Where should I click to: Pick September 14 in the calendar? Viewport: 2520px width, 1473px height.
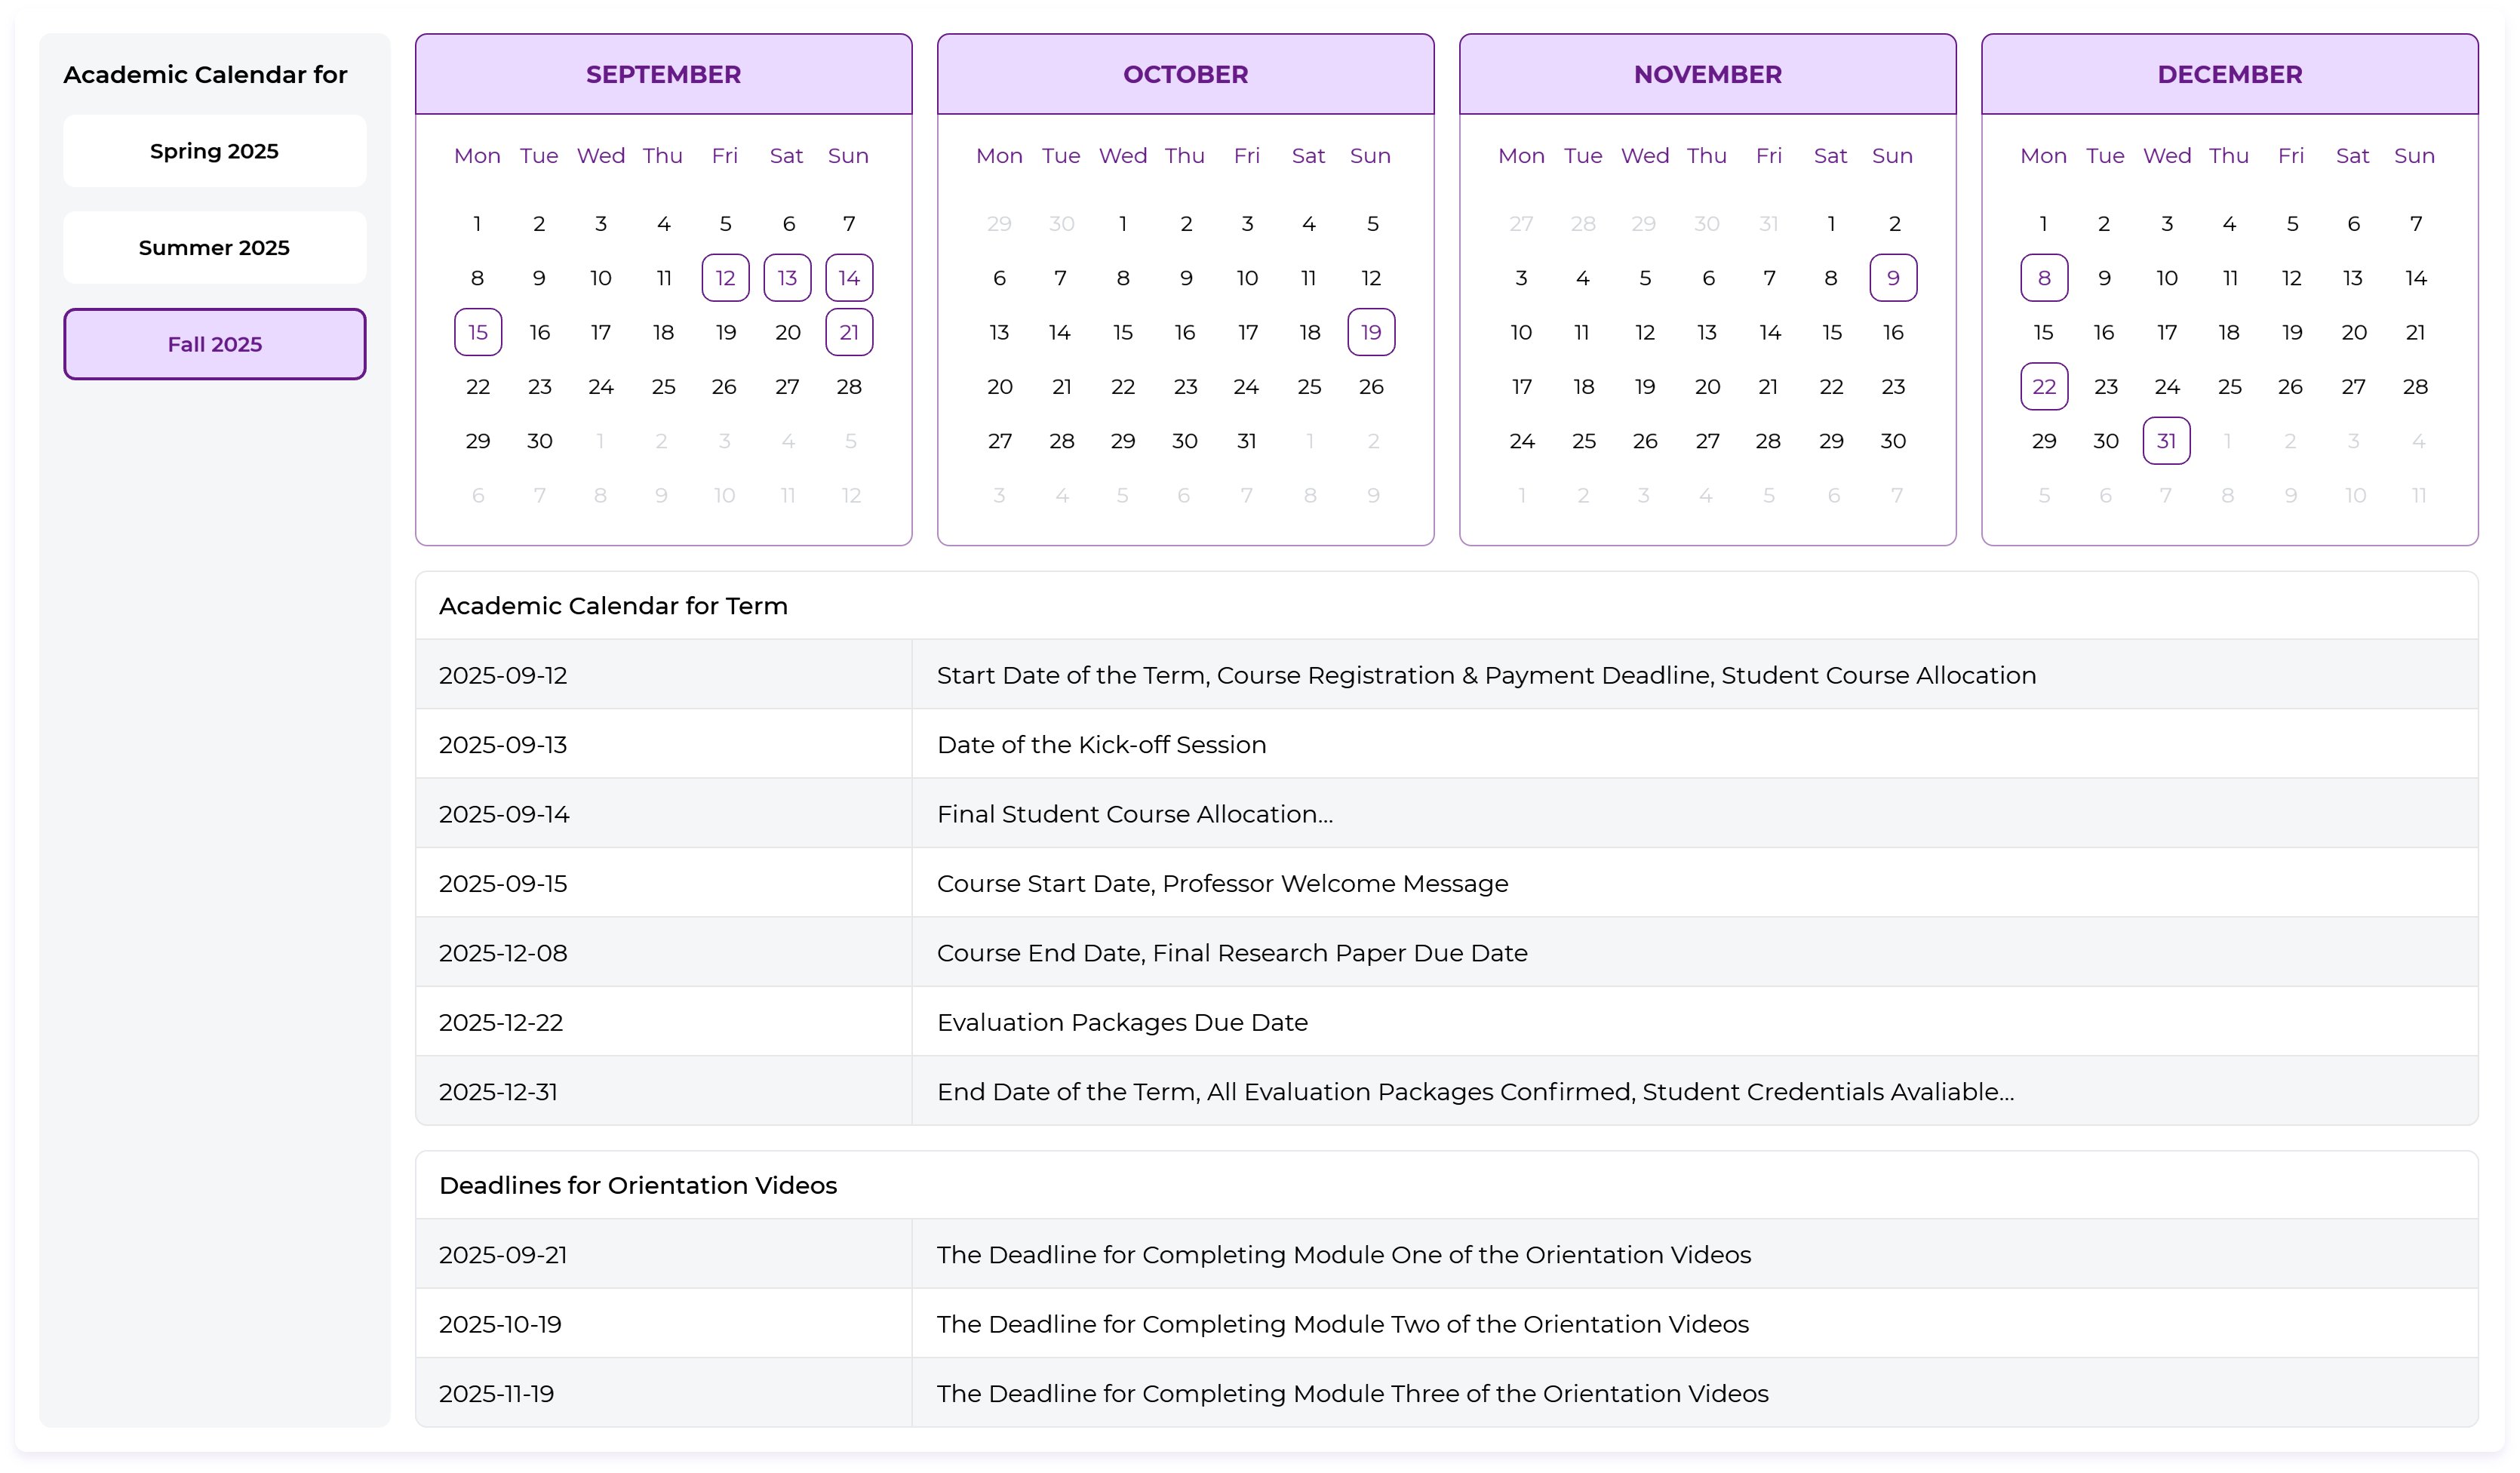pyautogui.click(x=849, y=278)
